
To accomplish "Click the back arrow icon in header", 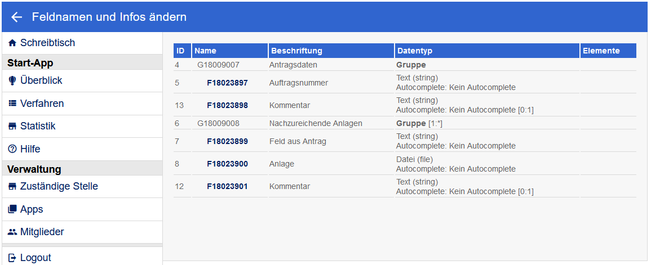I will [16, 17].
